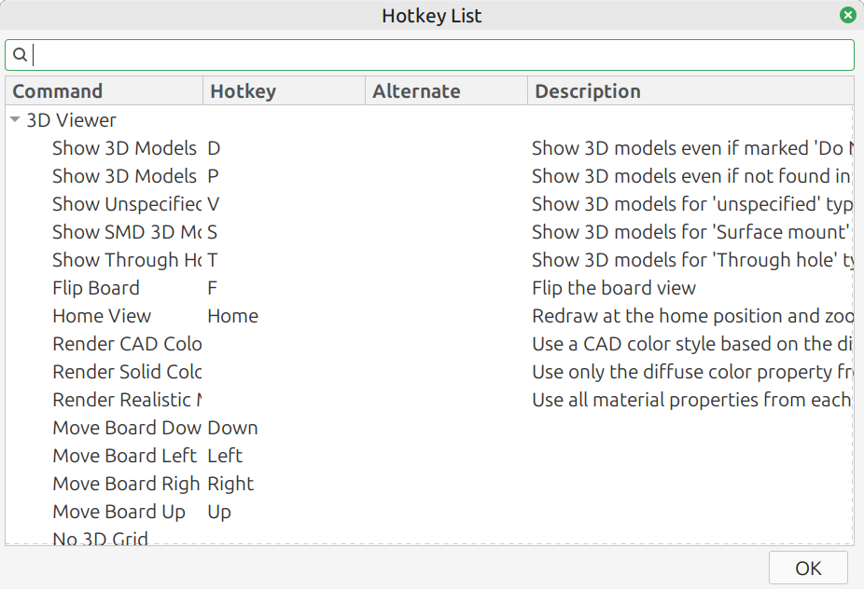Select the 3D Viewer category label
This screenshot has width=864, height=589.
[x=72, y=120]
